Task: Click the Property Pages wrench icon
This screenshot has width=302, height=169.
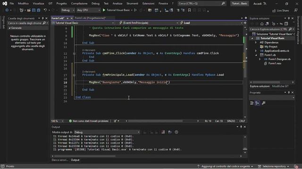Action: 263,103
